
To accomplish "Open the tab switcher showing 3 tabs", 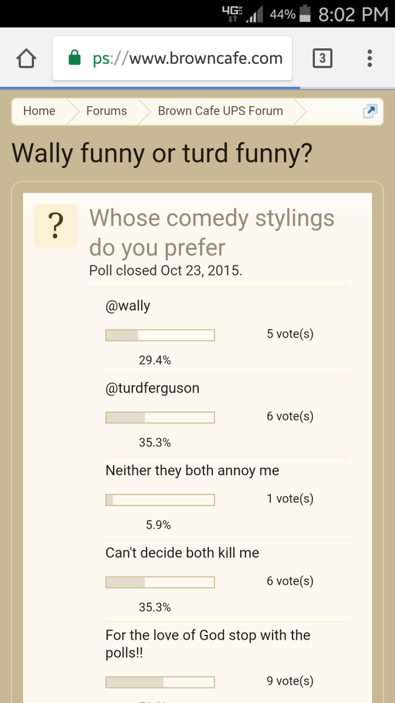I will (x=322, y=58).
